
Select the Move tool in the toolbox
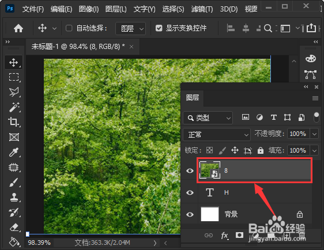tap(13, 62)
